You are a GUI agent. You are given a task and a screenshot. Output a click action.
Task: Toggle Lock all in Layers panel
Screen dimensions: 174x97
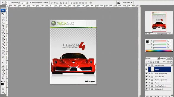coord(158,62)
